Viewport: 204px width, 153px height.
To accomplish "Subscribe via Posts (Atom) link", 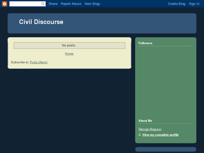I will 39,62.
